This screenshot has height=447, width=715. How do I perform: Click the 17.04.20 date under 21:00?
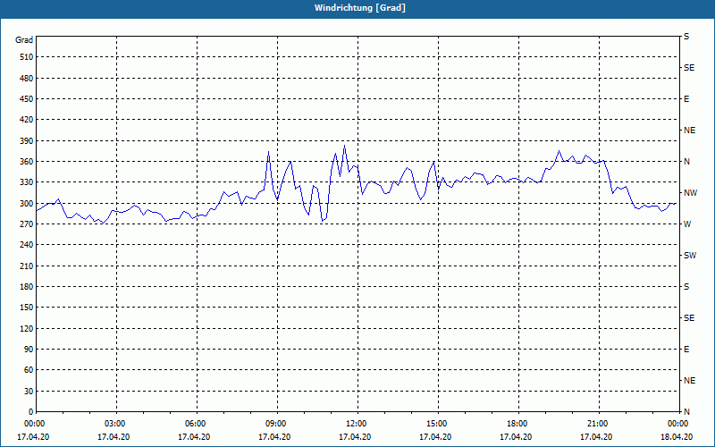coord(596,437)
